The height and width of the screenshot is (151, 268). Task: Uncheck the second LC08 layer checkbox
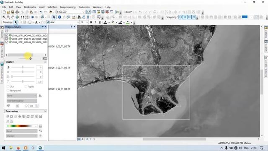[7, 39]
